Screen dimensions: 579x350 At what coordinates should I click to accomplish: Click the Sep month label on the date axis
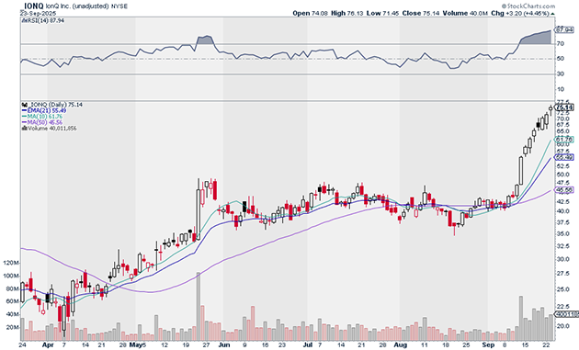(x=488, y=345)
